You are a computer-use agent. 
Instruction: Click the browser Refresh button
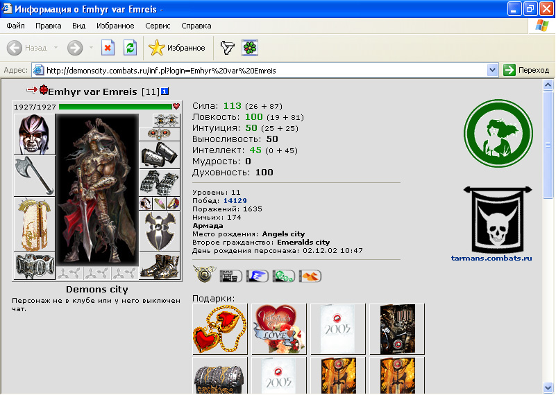(x=130, y=48)
